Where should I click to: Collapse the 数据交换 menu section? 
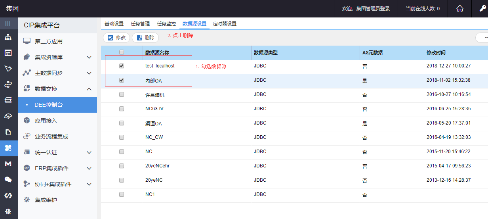[x=89, y=89]
